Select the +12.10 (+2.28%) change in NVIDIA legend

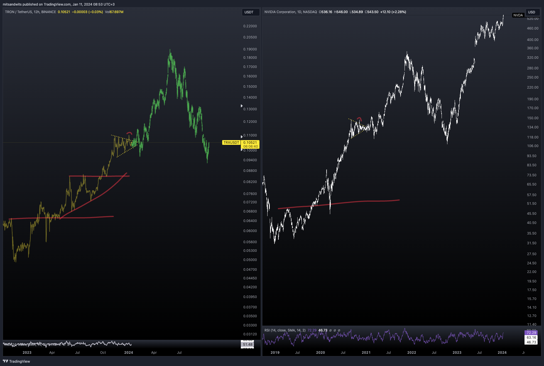(393, 12)
